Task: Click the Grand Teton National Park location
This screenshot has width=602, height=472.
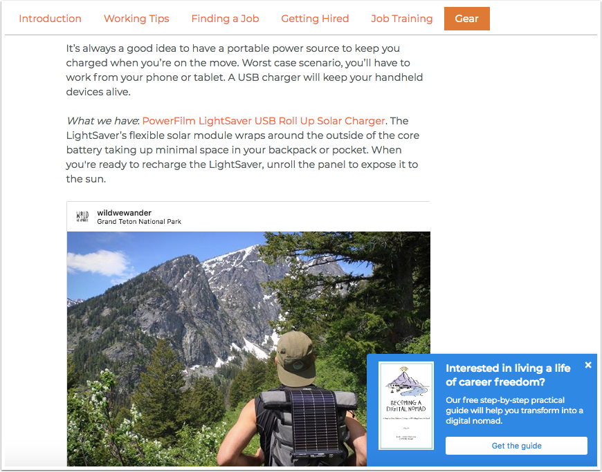Action: 139,222
